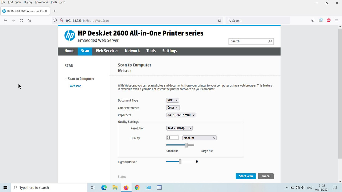Screen dimensions: 342x192
Task: Open the Firefox Tools menu
Action: tap(54, 2)
